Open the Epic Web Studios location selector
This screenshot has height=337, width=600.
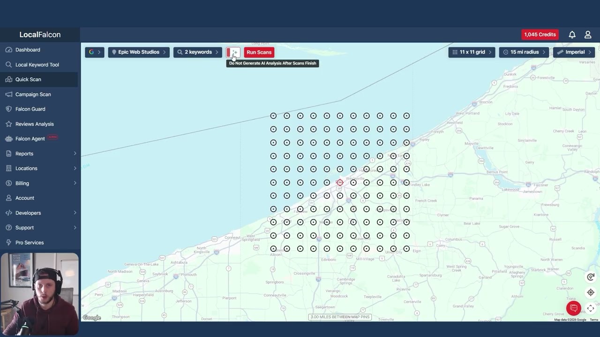(x=139, y=52)
